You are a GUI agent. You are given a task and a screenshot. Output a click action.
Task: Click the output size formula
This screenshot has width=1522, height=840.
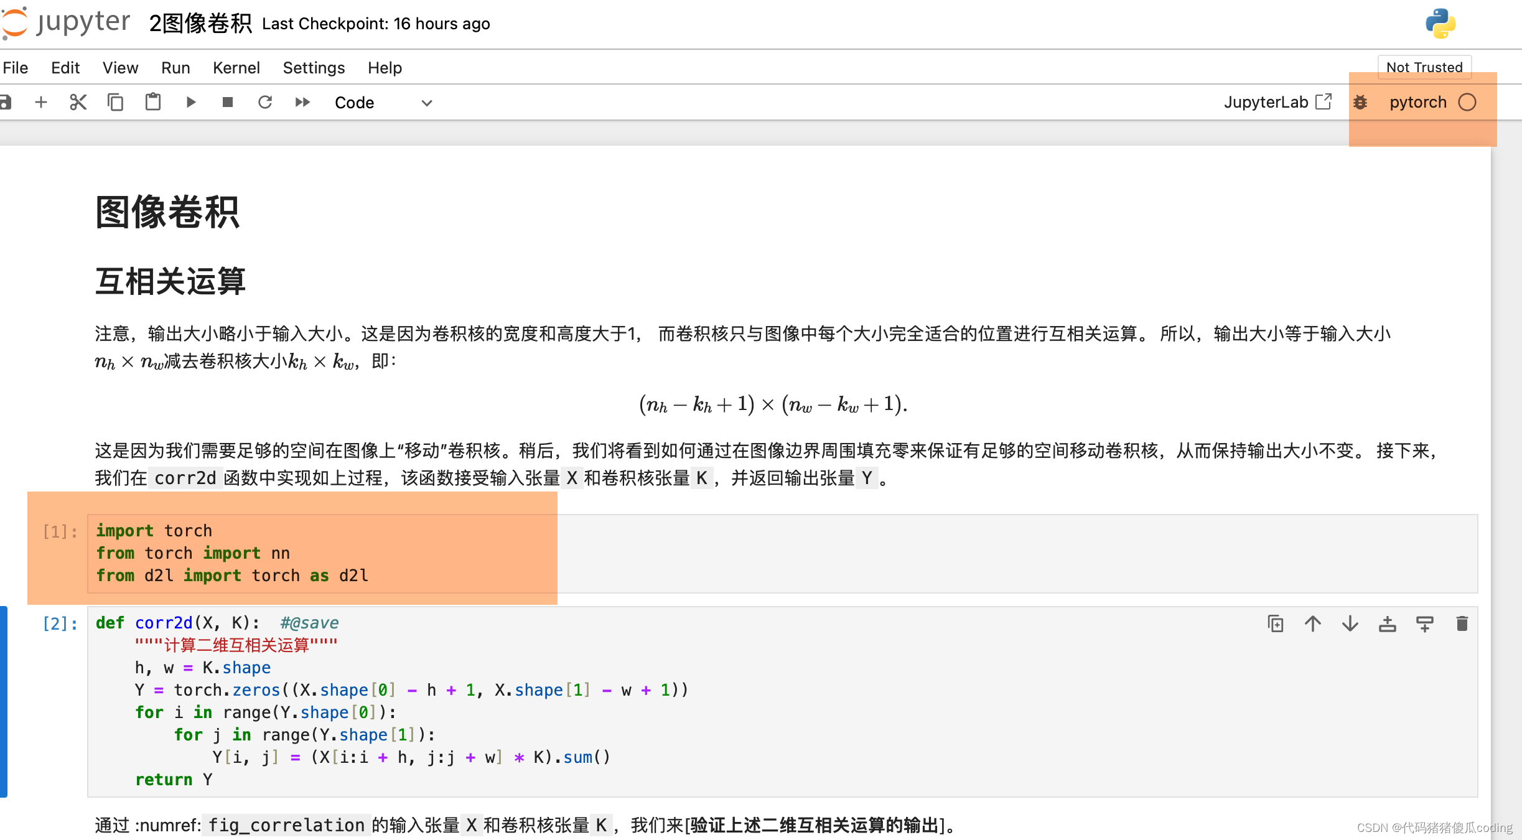point(773,404)
